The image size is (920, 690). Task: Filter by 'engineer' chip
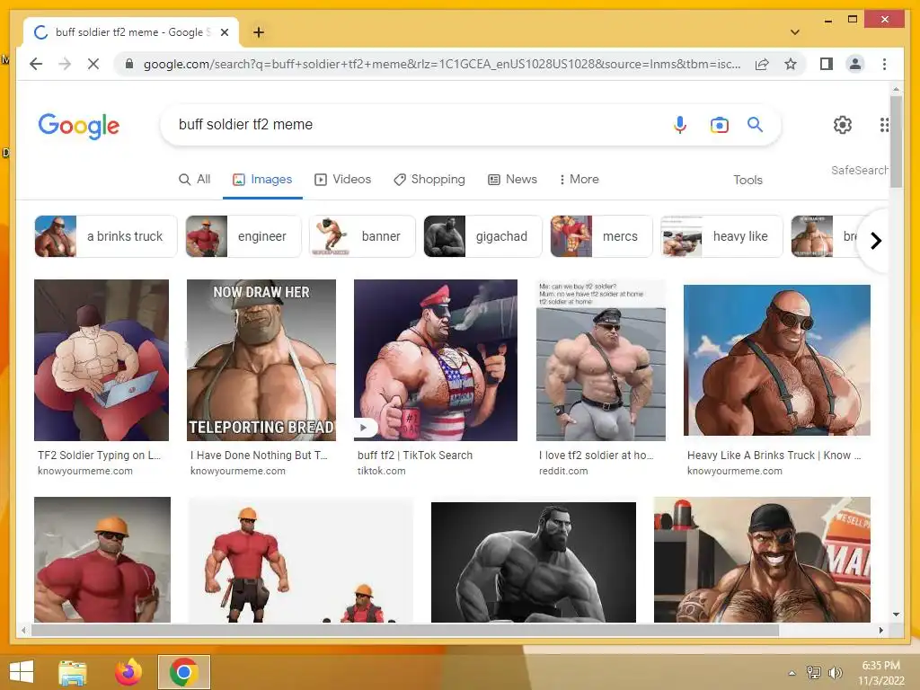pyautogui.click(x=243, y=236)
